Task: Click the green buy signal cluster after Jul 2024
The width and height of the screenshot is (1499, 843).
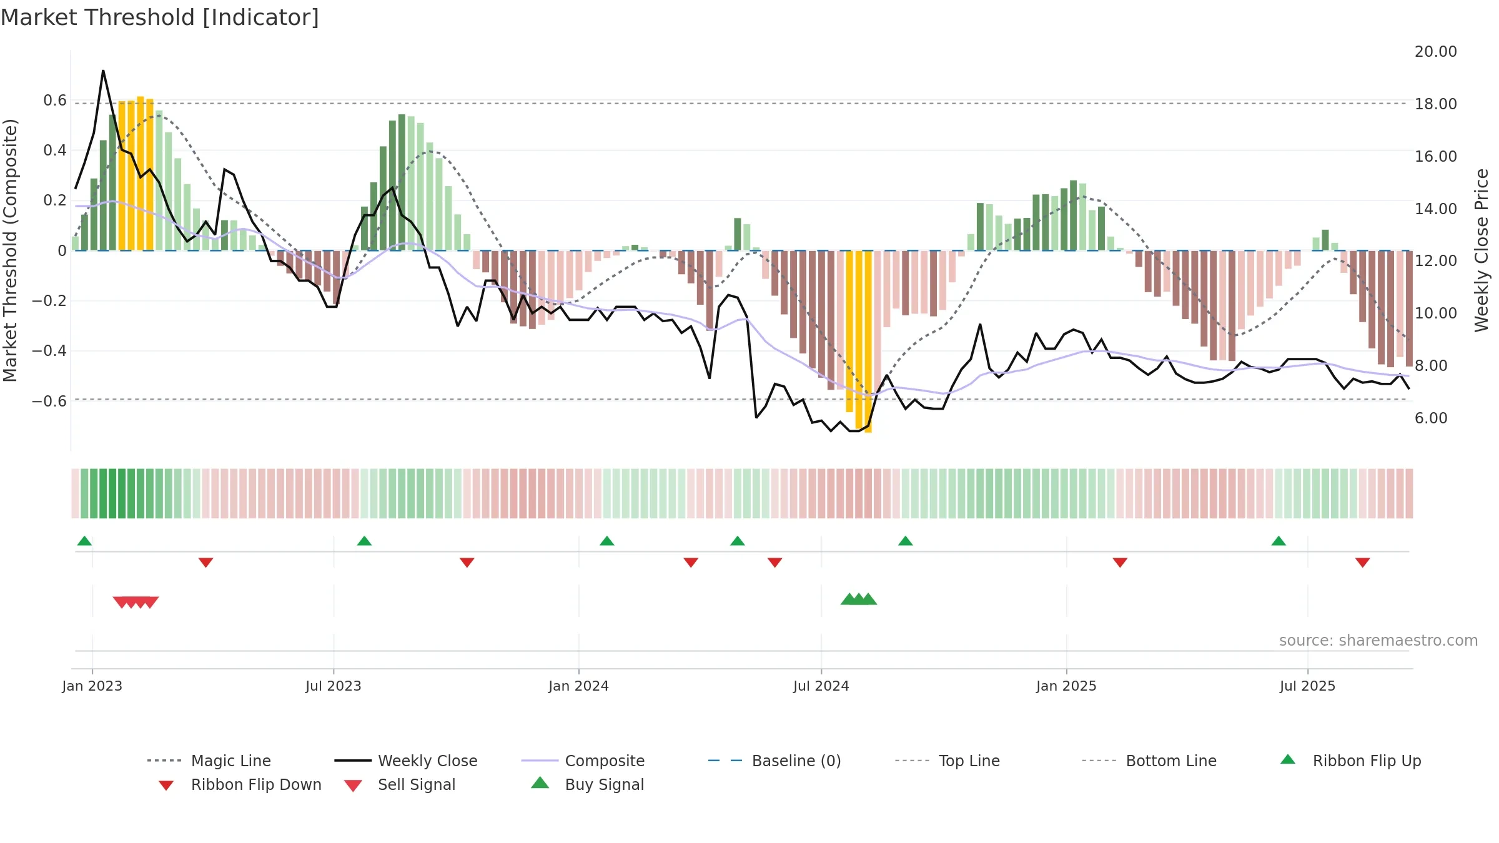Action: 859,599
